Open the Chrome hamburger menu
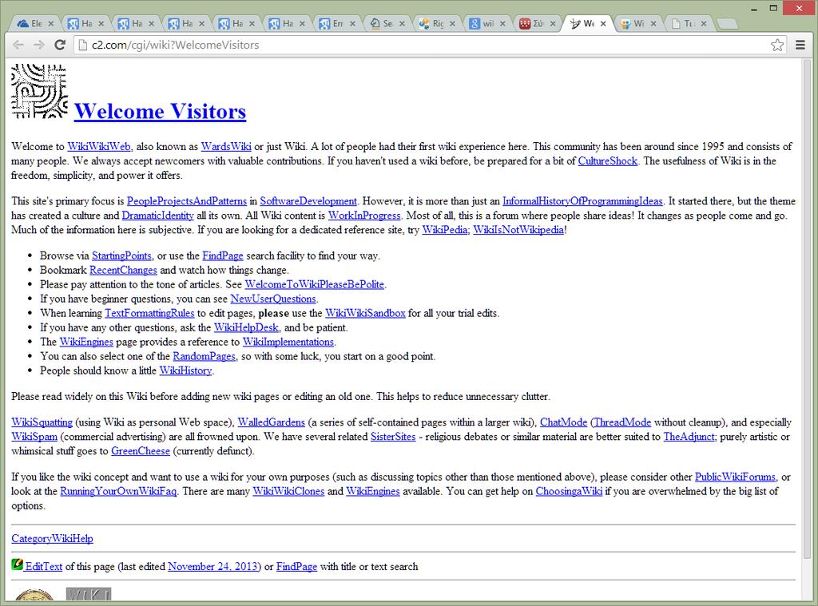This screenshot has width=818, height=606. [x=800, y=45]
